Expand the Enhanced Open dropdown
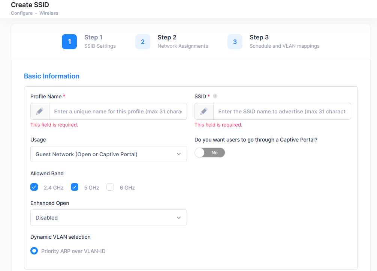The height and width of the screenshot is (271, 377). point(108,218)
